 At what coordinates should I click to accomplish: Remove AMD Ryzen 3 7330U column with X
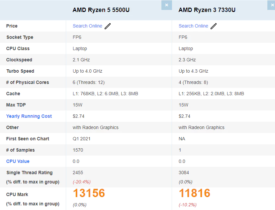click(271, 5)
